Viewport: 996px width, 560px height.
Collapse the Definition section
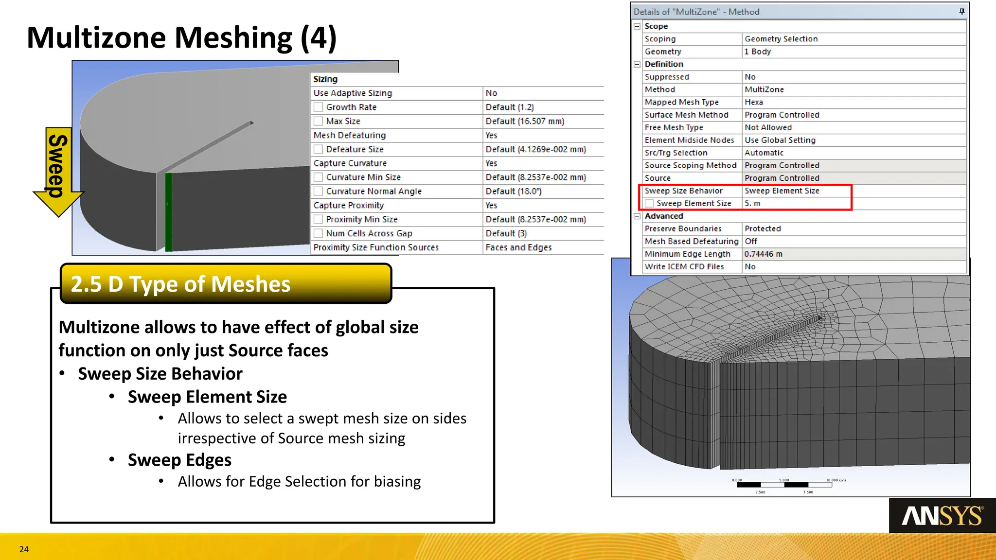pos(637,64)
